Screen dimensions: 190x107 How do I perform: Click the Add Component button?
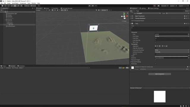[x=160, y=74]
